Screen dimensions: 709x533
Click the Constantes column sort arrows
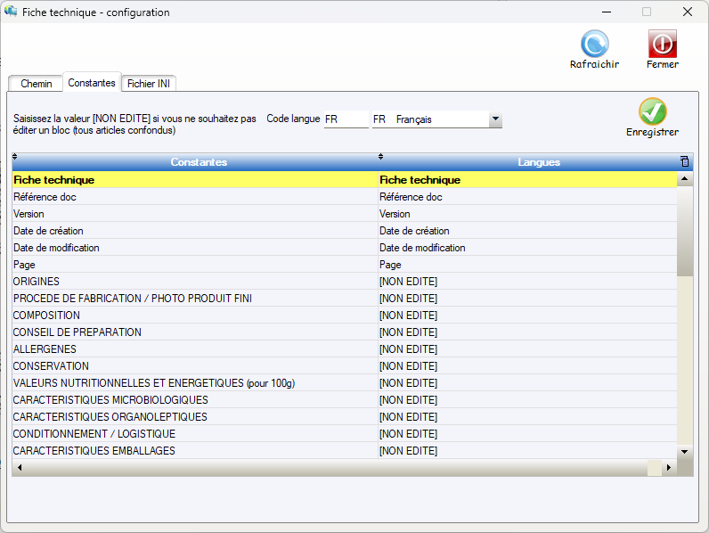(x=15, y=157)
